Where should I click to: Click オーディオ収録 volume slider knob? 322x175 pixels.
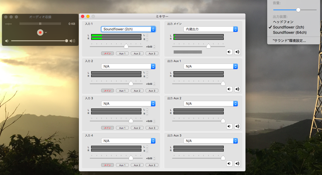point(66,41)
